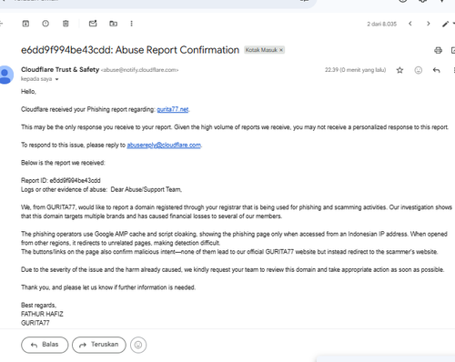455x362 pixels.
Task: Click the GURITA77 signature line
Action: (x=35, y=323)
